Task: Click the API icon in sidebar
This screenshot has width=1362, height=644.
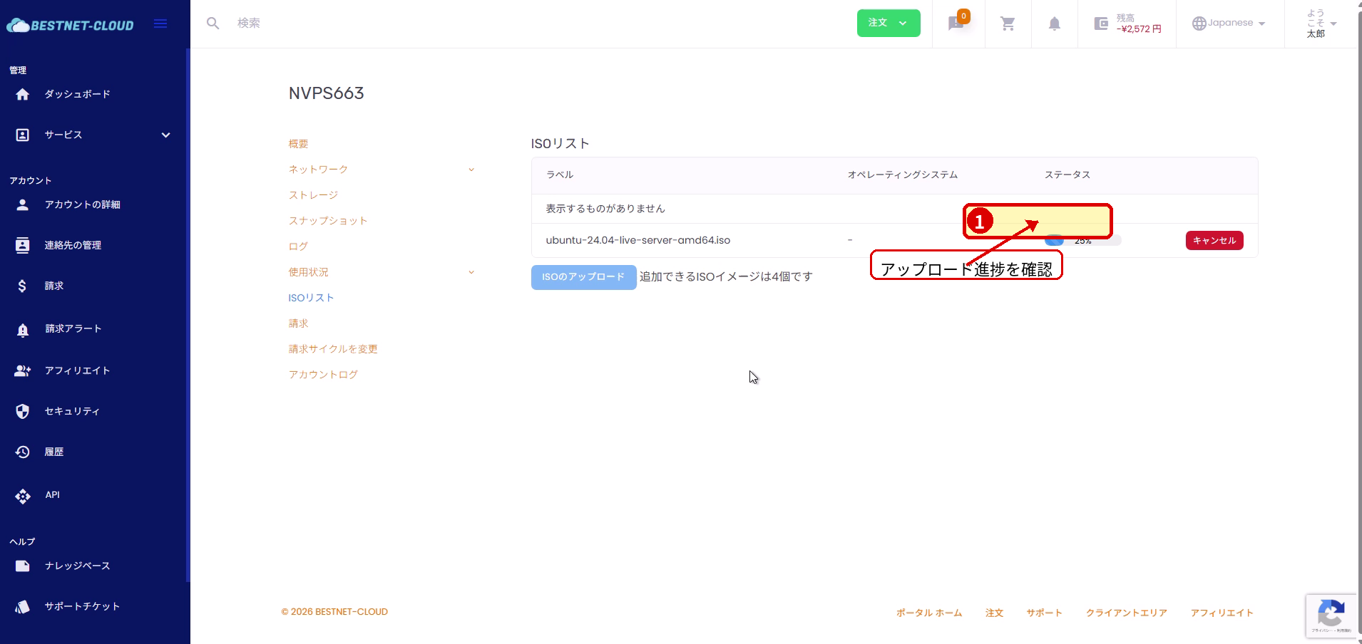Action: 23,496
